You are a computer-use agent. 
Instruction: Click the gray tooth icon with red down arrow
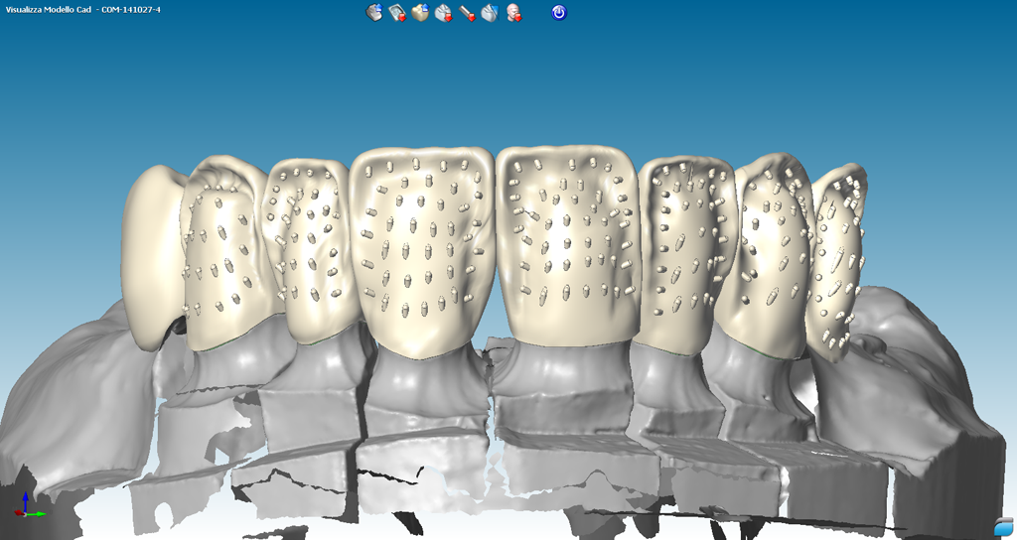point(443,12)
